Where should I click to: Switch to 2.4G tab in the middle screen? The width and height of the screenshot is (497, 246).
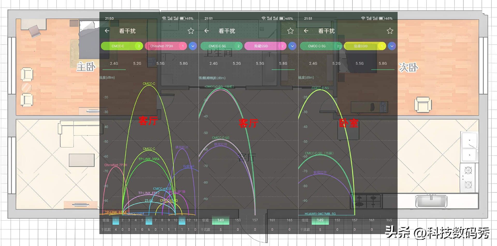214,63
